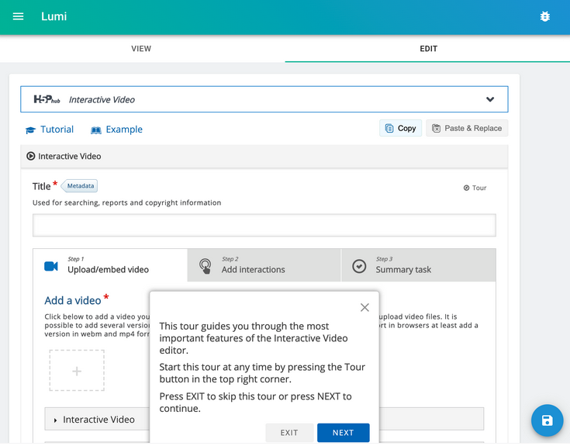This screenshot has height=446, width=570.
Task: Expand the content type chevron arrow
Action: (490, 99)
